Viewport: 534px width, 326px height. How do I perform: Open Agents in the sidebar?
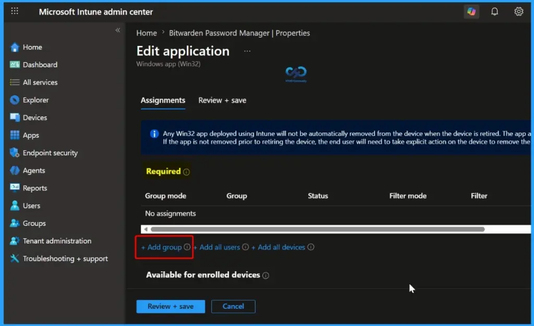pos(34,171)
